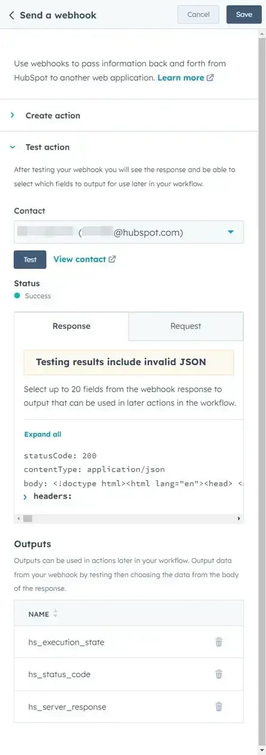Click the back arrow beside Send a webhook

coord(11,15)
